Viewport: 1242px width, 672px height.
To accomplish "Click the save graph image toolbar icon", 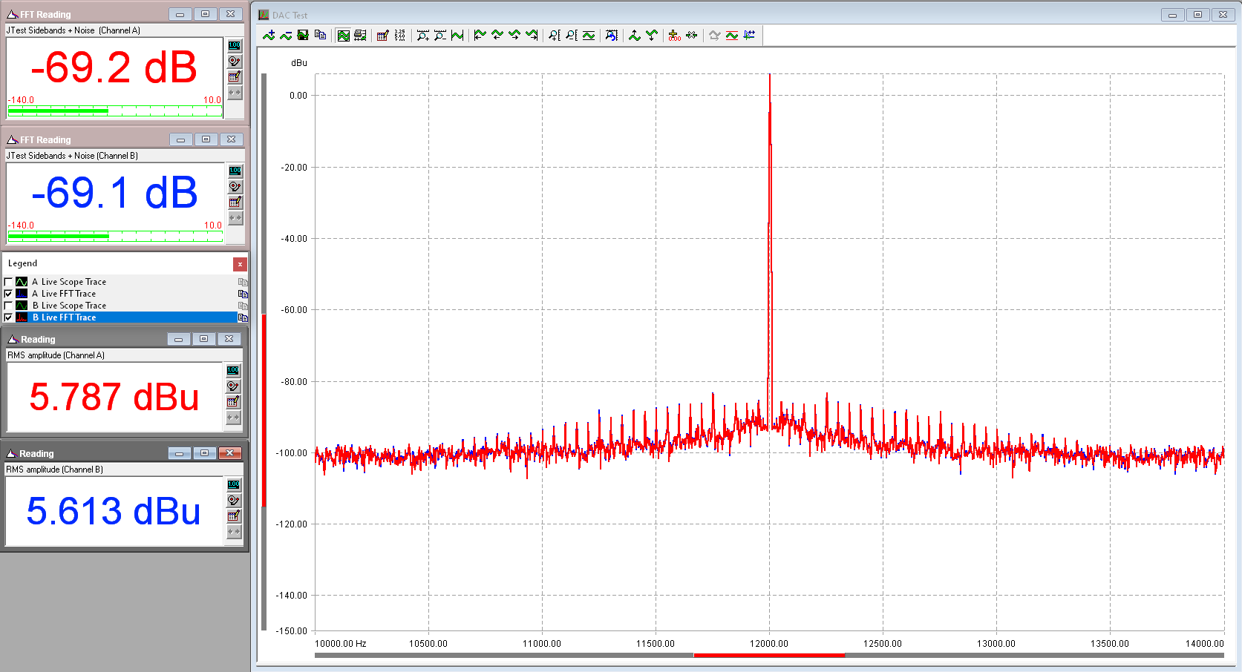I will (303, 36).
